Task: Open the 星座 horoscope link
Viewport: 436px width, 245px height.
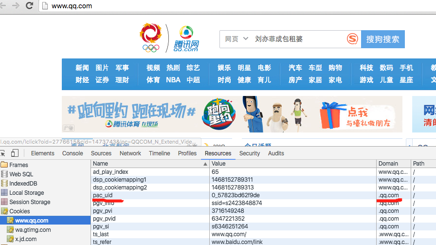Action: tap(406, 80)
